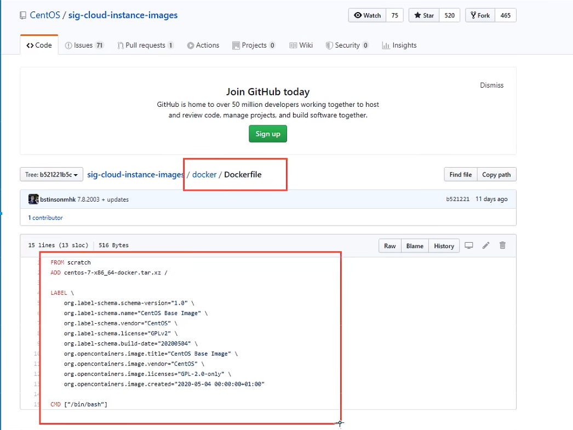
Task: Open the Insights tab
Action: pos(399,45)
